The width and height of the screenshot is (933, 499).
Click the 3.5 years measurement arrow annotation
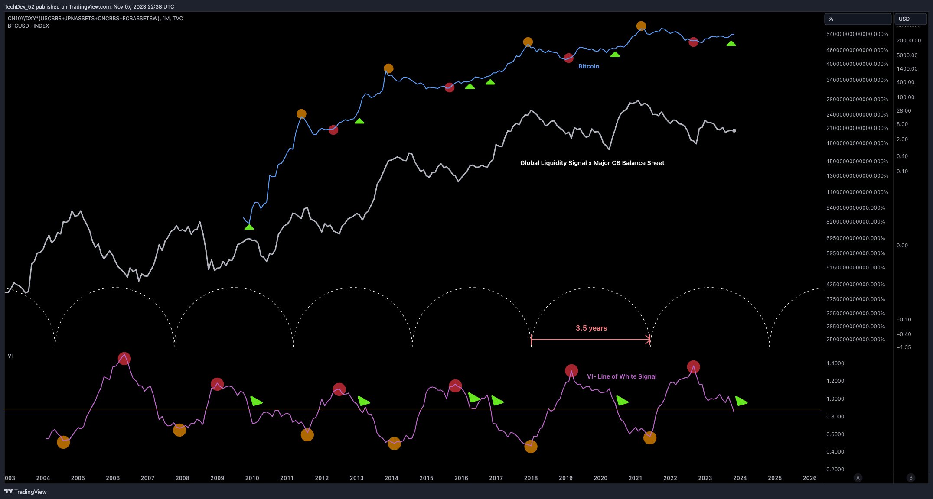(x=591, y=328)
